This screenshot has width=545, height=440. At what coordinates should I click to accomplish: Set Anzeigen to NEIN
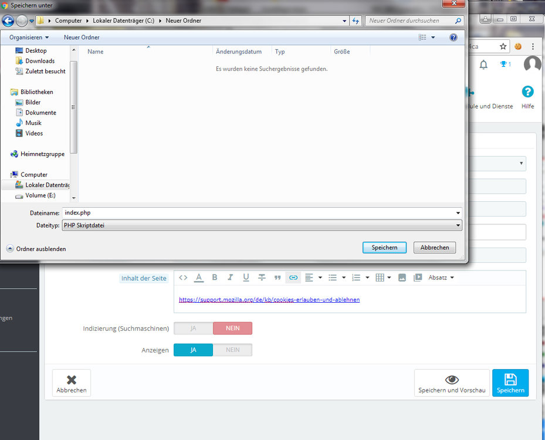tap(232, 350)
